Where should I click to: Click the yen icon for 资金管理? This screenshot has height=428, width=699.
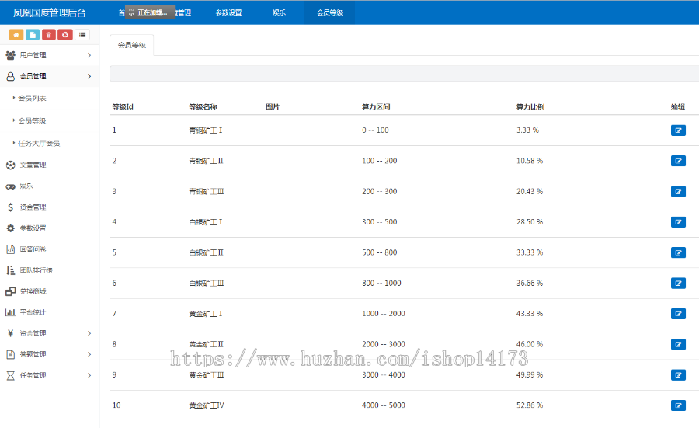click(x=10, y=333)
